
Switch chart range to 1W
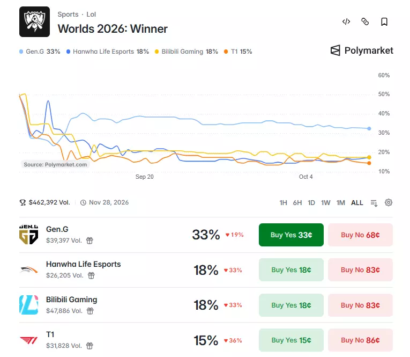point(326,203)
